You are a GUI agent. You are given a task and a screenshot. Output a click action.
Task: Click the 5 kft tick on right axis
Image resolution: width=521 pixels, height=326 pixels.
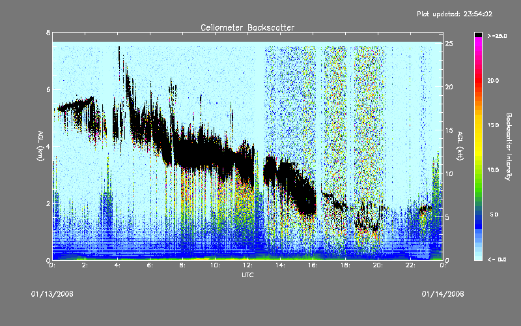point(447,217)
